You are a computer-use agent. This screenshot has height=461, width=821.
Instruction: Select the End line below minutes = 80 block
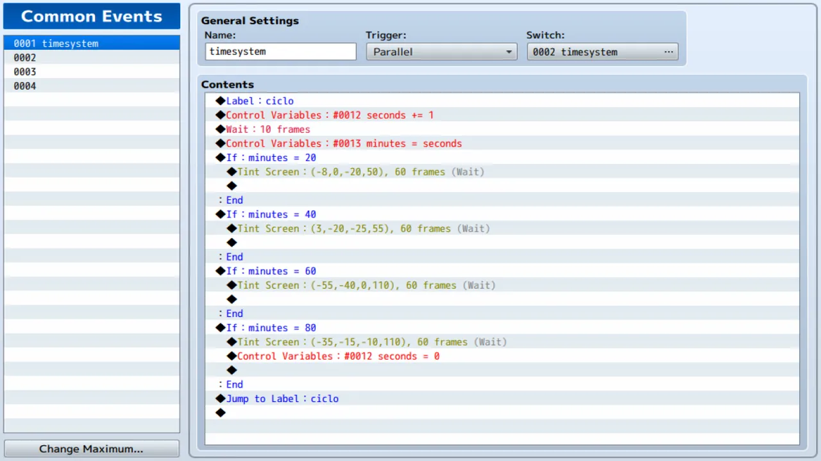502,384
